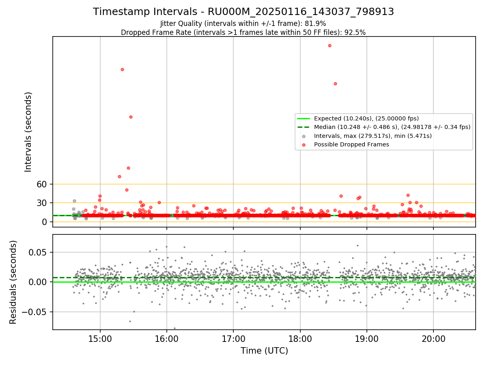Select legend entry 'Expected (10.240s), (25.00000 fps)'
Viewport: 487px width, 365px height.
point(366,118)
